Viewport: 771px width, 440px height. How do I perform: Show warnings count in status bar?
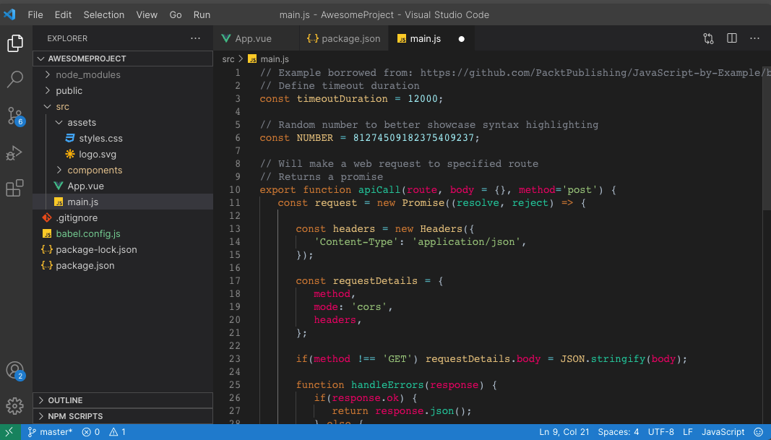click(x=118, y=432)
